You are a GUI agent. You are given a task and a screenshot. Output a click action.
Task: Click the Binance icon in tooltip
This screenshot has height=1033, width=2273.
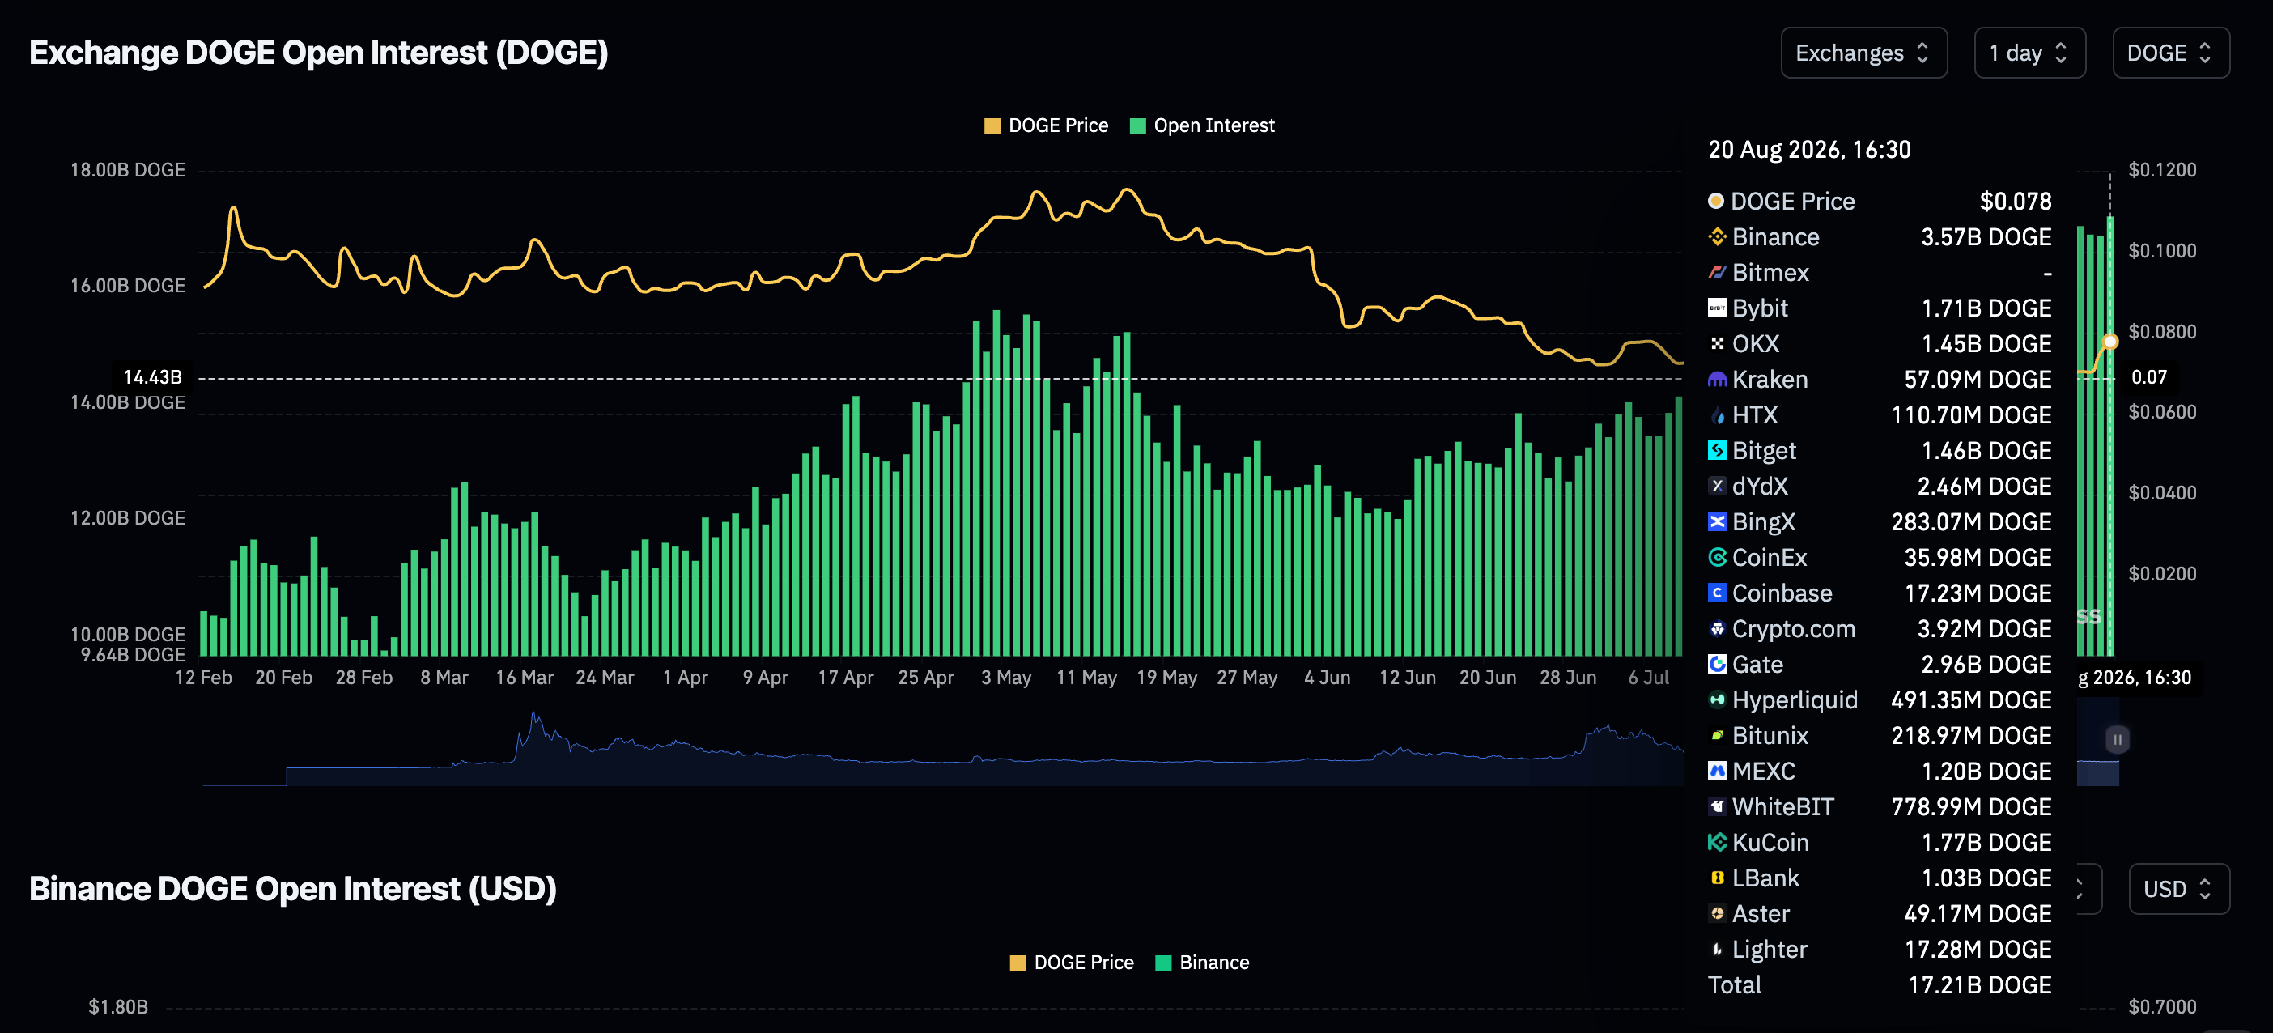point(1717,237)
